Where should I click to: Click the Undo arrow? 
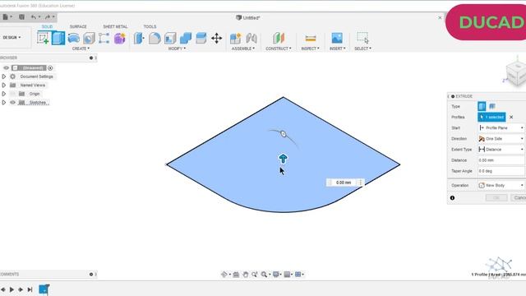[x=33, y=16]
